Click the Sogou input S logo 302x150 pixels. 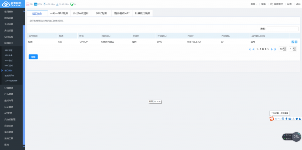[272, 119]
